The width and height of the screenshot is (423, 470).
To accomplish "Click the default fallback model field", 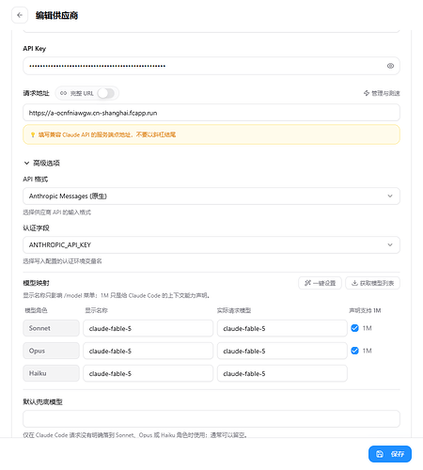I will coord(211,419).
